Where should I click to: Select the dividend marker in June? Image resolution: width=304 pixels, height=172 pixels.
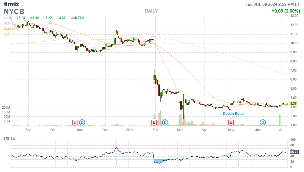click(x=263, y=122)
